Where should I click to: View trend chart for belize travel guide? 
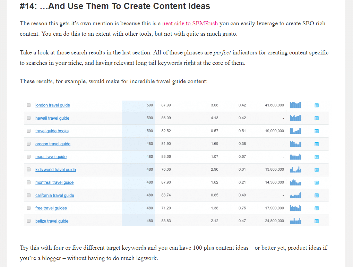(x=295, y=221)
